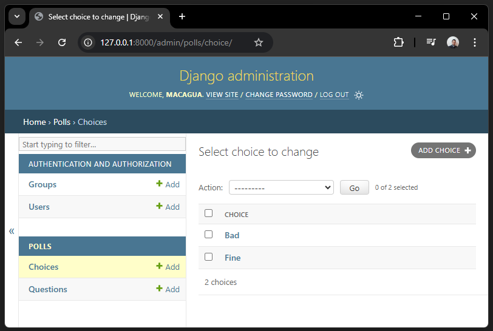Click the '2 choices' count text
This screenshot has height=331, width=493.
coord(221,282)
